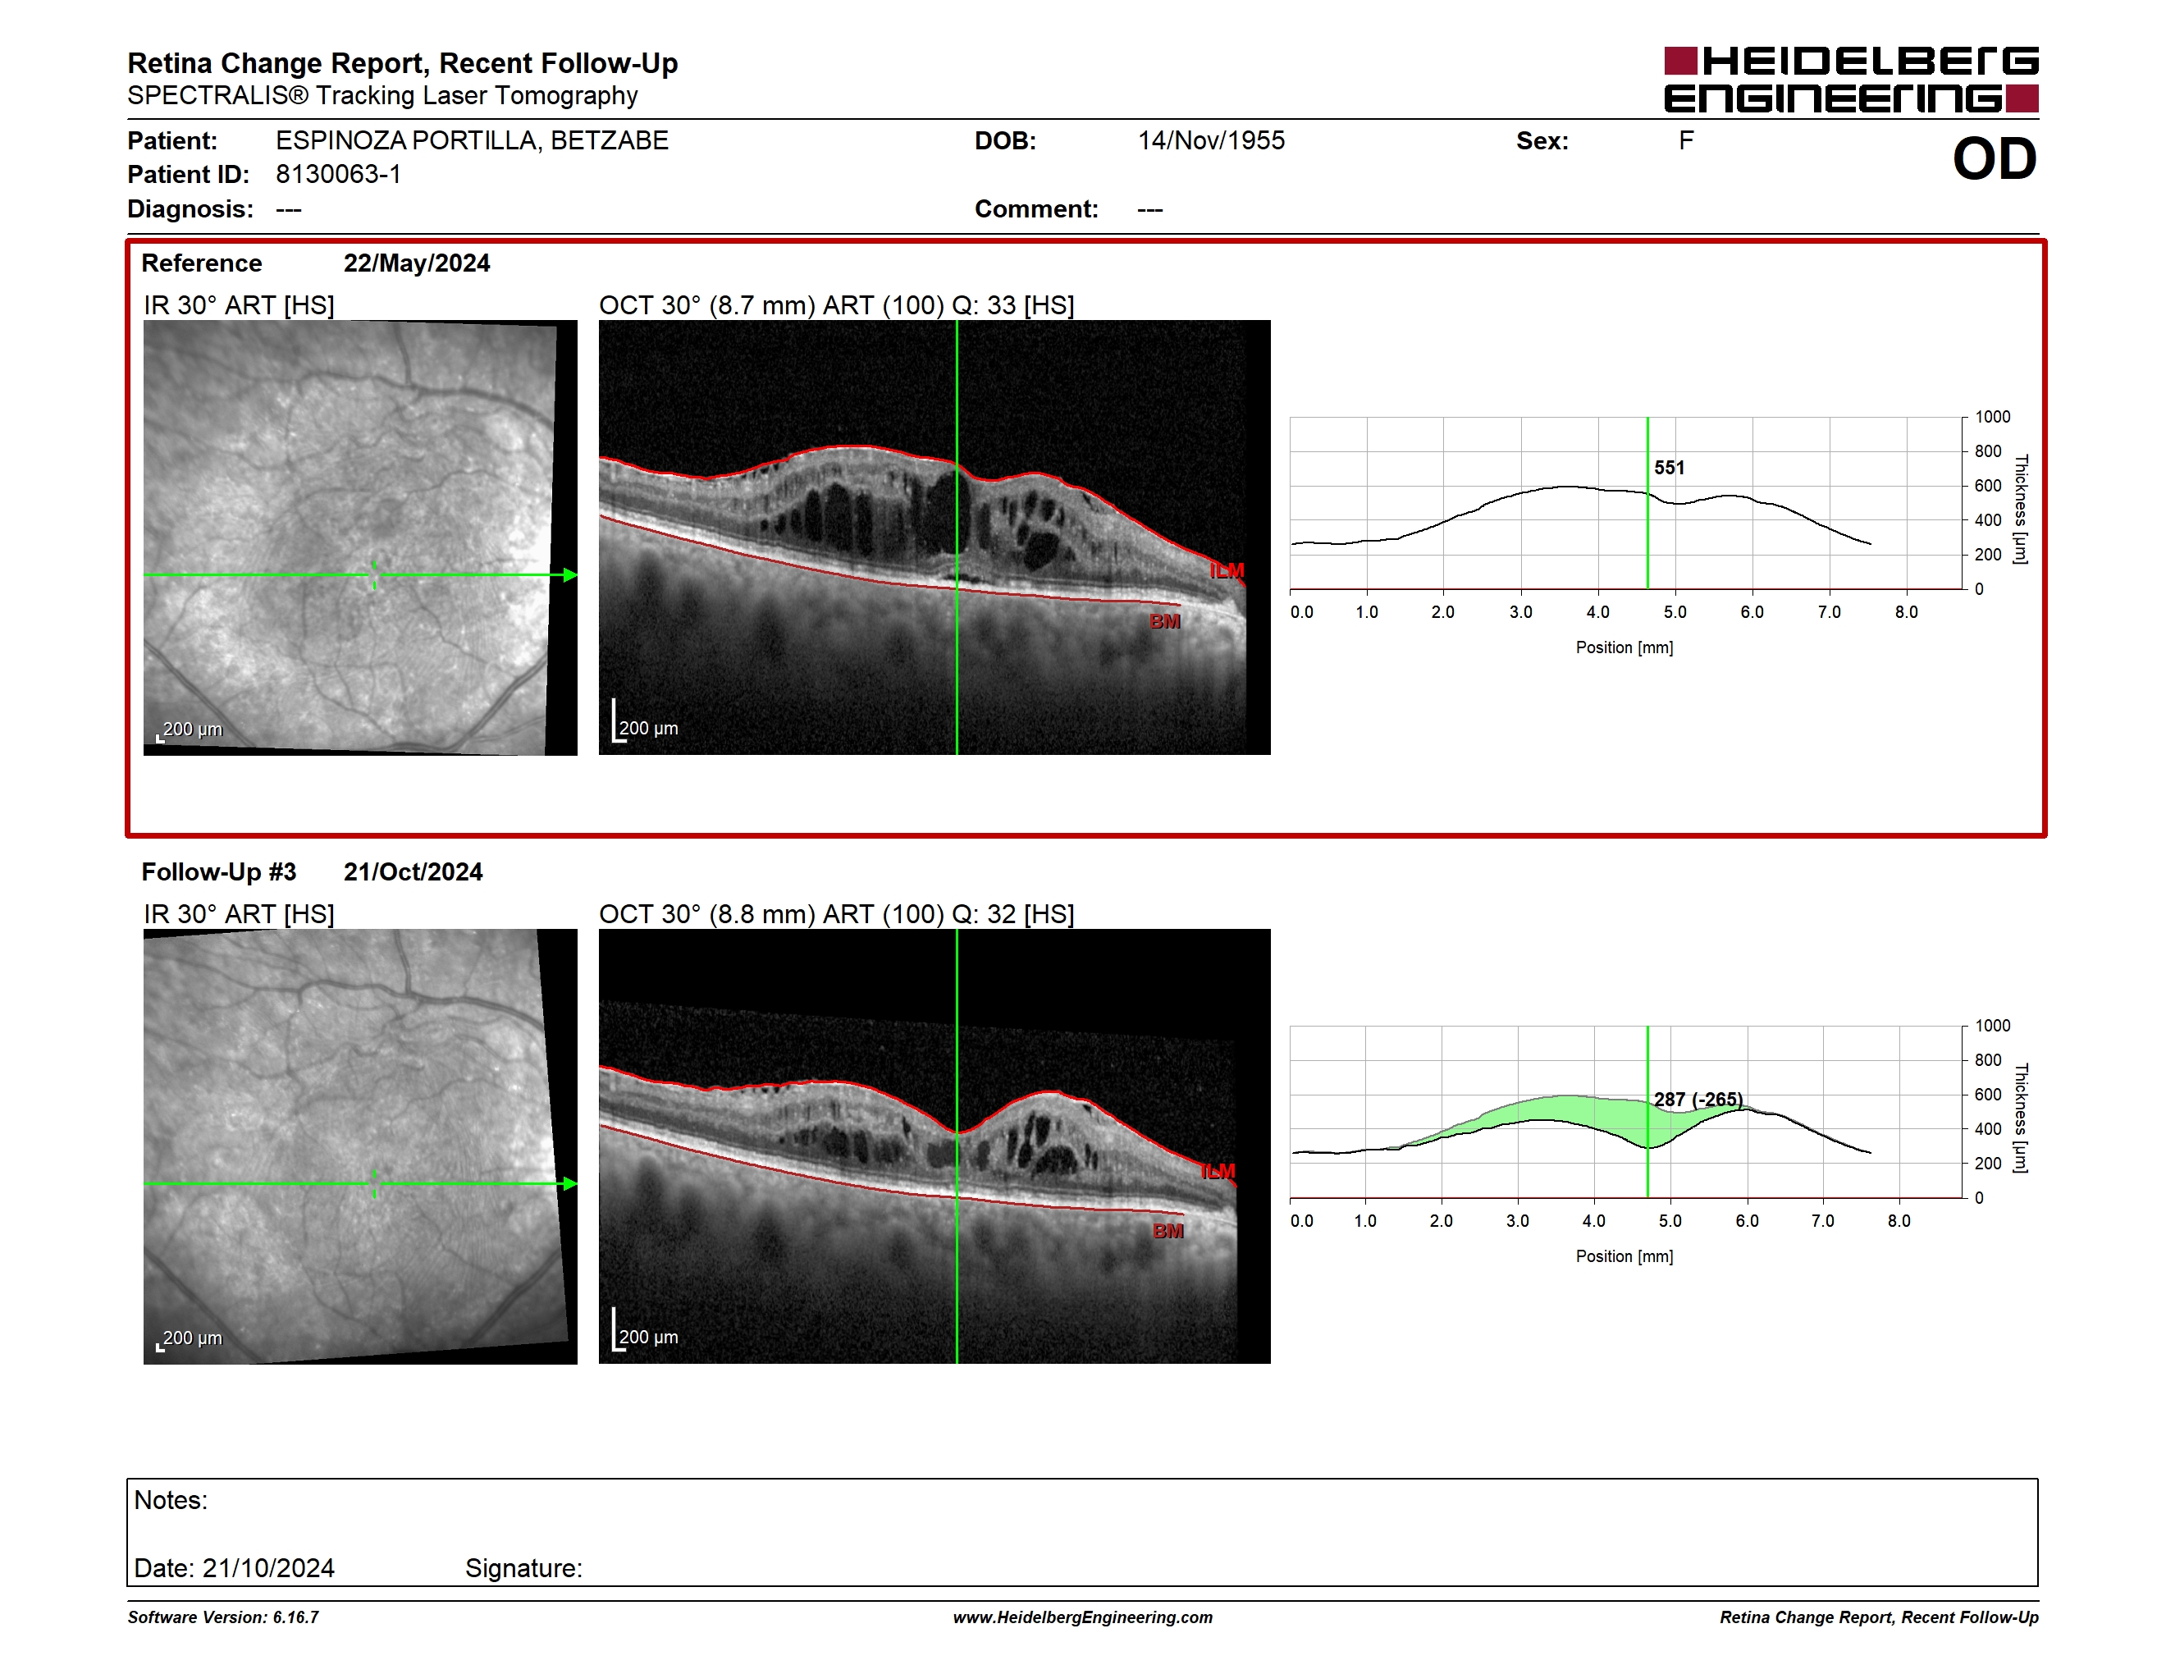Click the Reference OCT B-scan image
Viewport: 2166px width, 1674px height.
coord(934,537)
